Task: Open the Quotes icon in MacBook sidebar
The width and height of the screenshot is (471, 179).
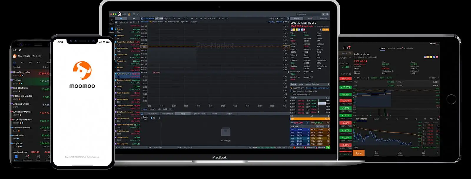Action: coord(112,30)
